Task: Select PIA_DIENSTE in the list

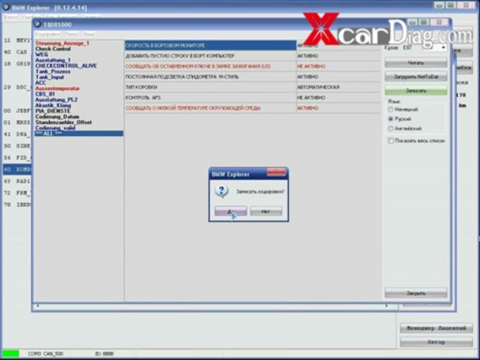Action: tap(53, 111)
